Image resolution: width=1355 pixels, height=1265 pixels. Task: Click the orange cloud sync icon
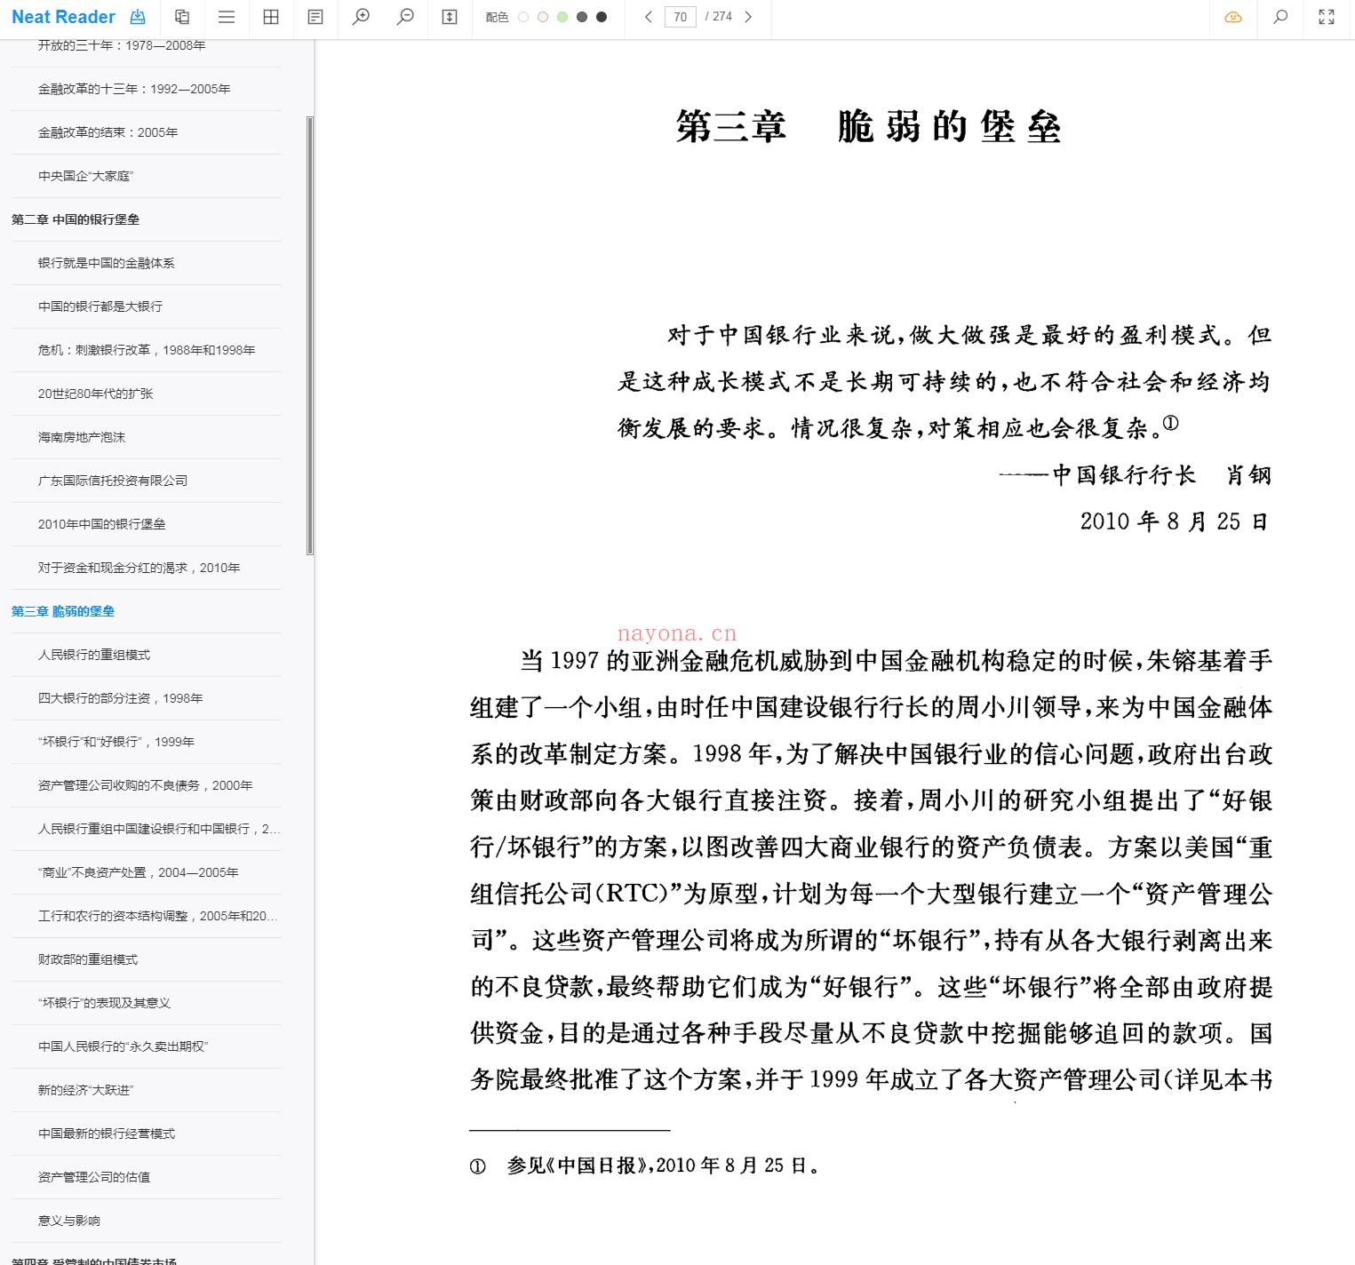pos(1233,17)
